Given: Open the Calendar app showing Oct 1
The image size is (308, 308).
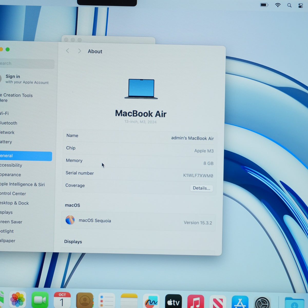Looking at the screenshot, I should click(x=62, y=300).
